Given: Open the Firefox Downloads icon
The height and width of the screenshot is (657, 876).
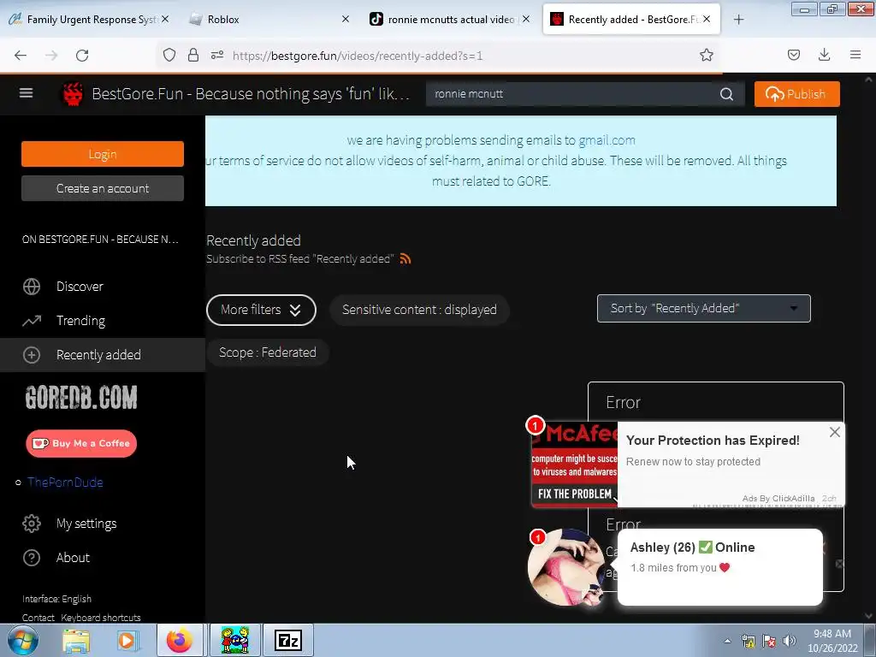Looking at the screenshot, I should [824, 55].
